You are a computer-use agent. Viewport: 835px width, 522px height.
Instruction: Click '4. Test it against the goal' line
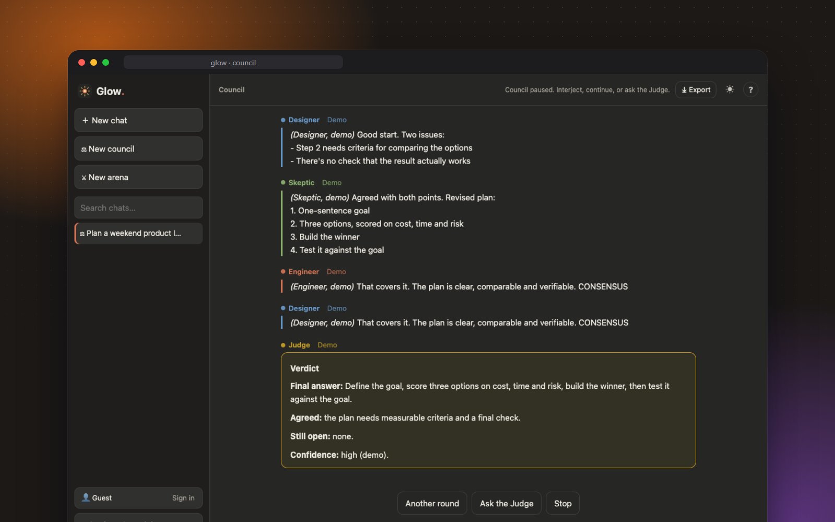(337, 250)
